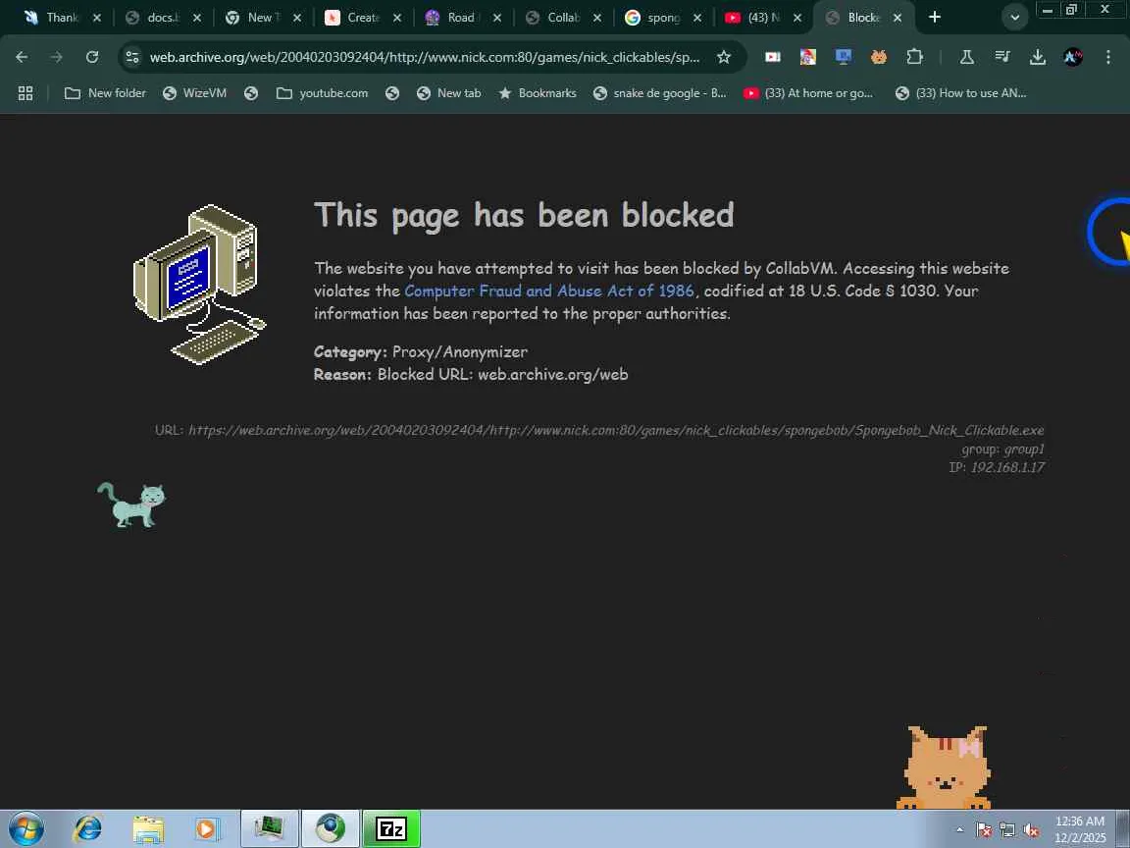
Task: Open the Action Center flag icon
Action: (984, 830)
